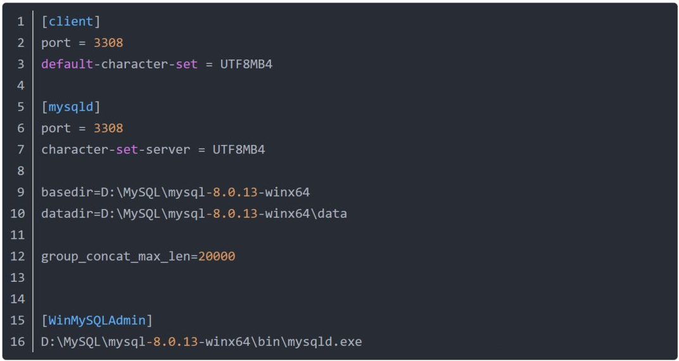Image resolution: width=679 pixels, height=361 pixels.
Task: Click line number 10
Action: [17, 213]
